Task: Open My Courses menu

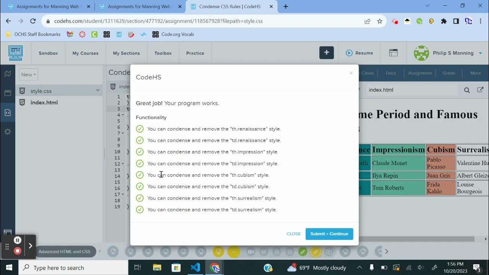Action: (86, 53)
